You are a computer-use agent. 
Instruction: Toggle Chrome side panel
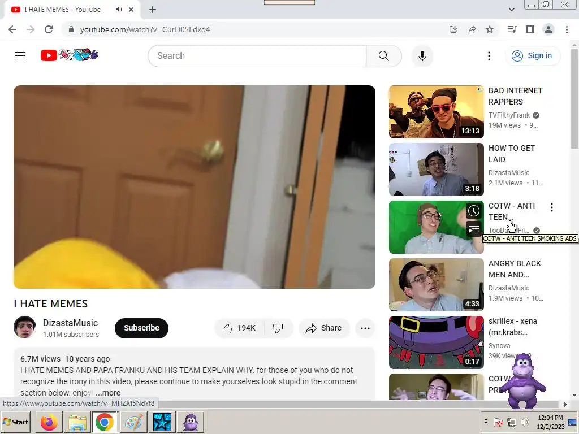pos(530,29)
